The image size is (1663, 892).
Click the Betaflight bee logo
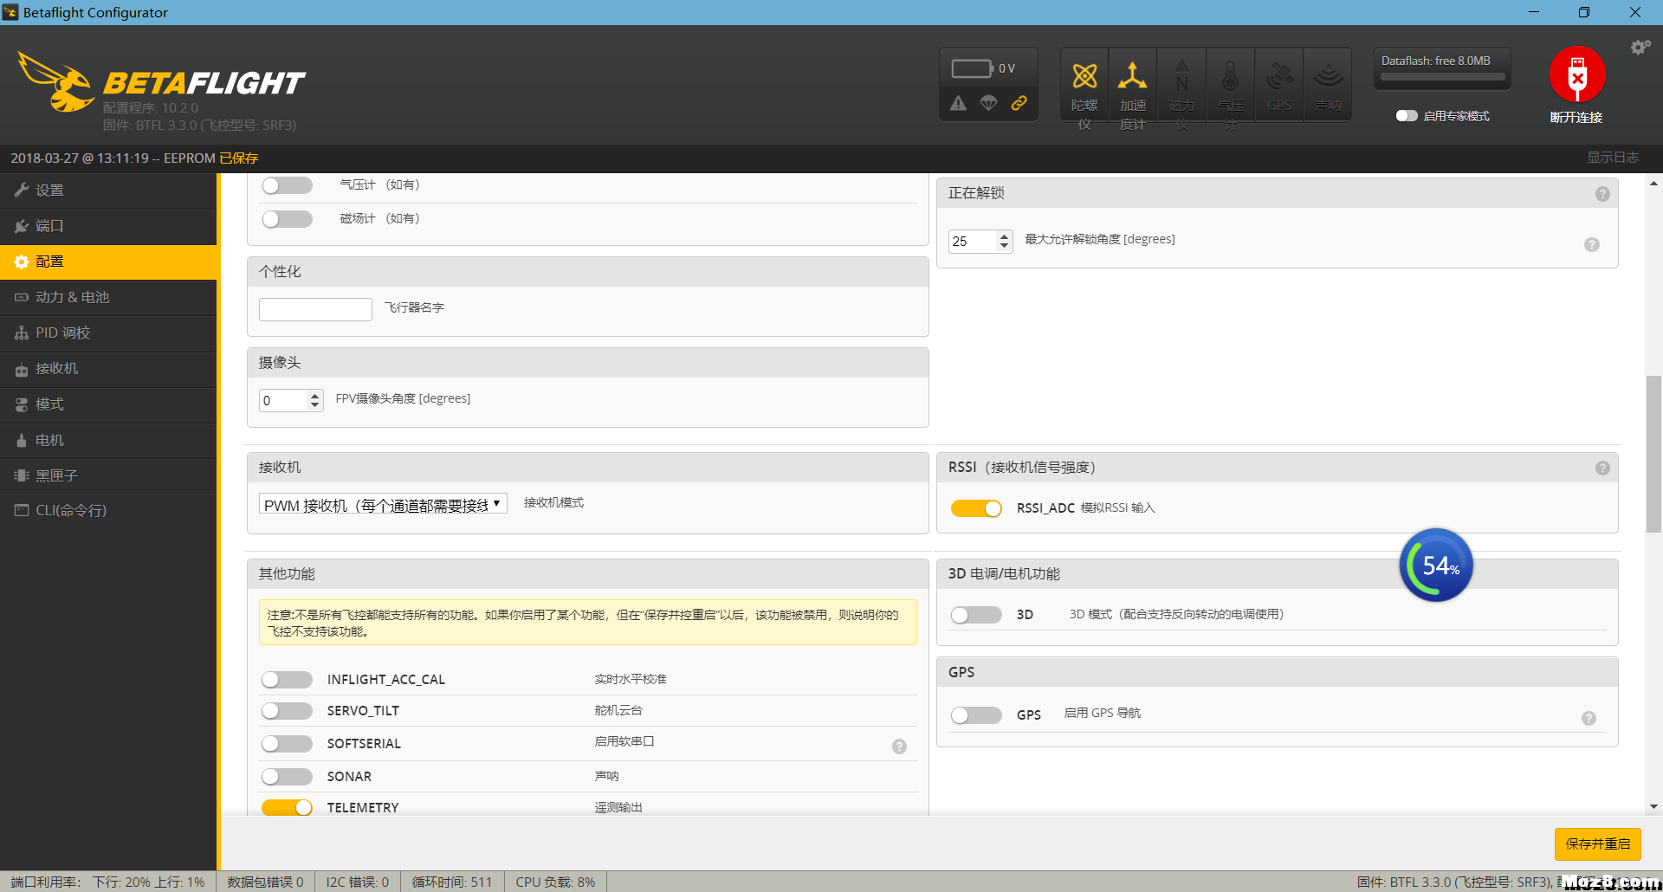[56, 82]
